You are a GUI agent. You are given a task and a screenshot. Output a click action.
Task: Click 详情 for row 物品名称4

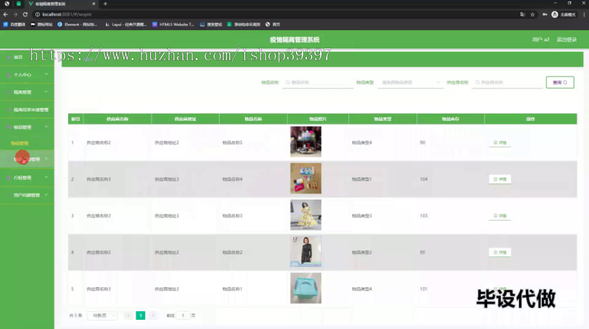[x=500, y=179]
